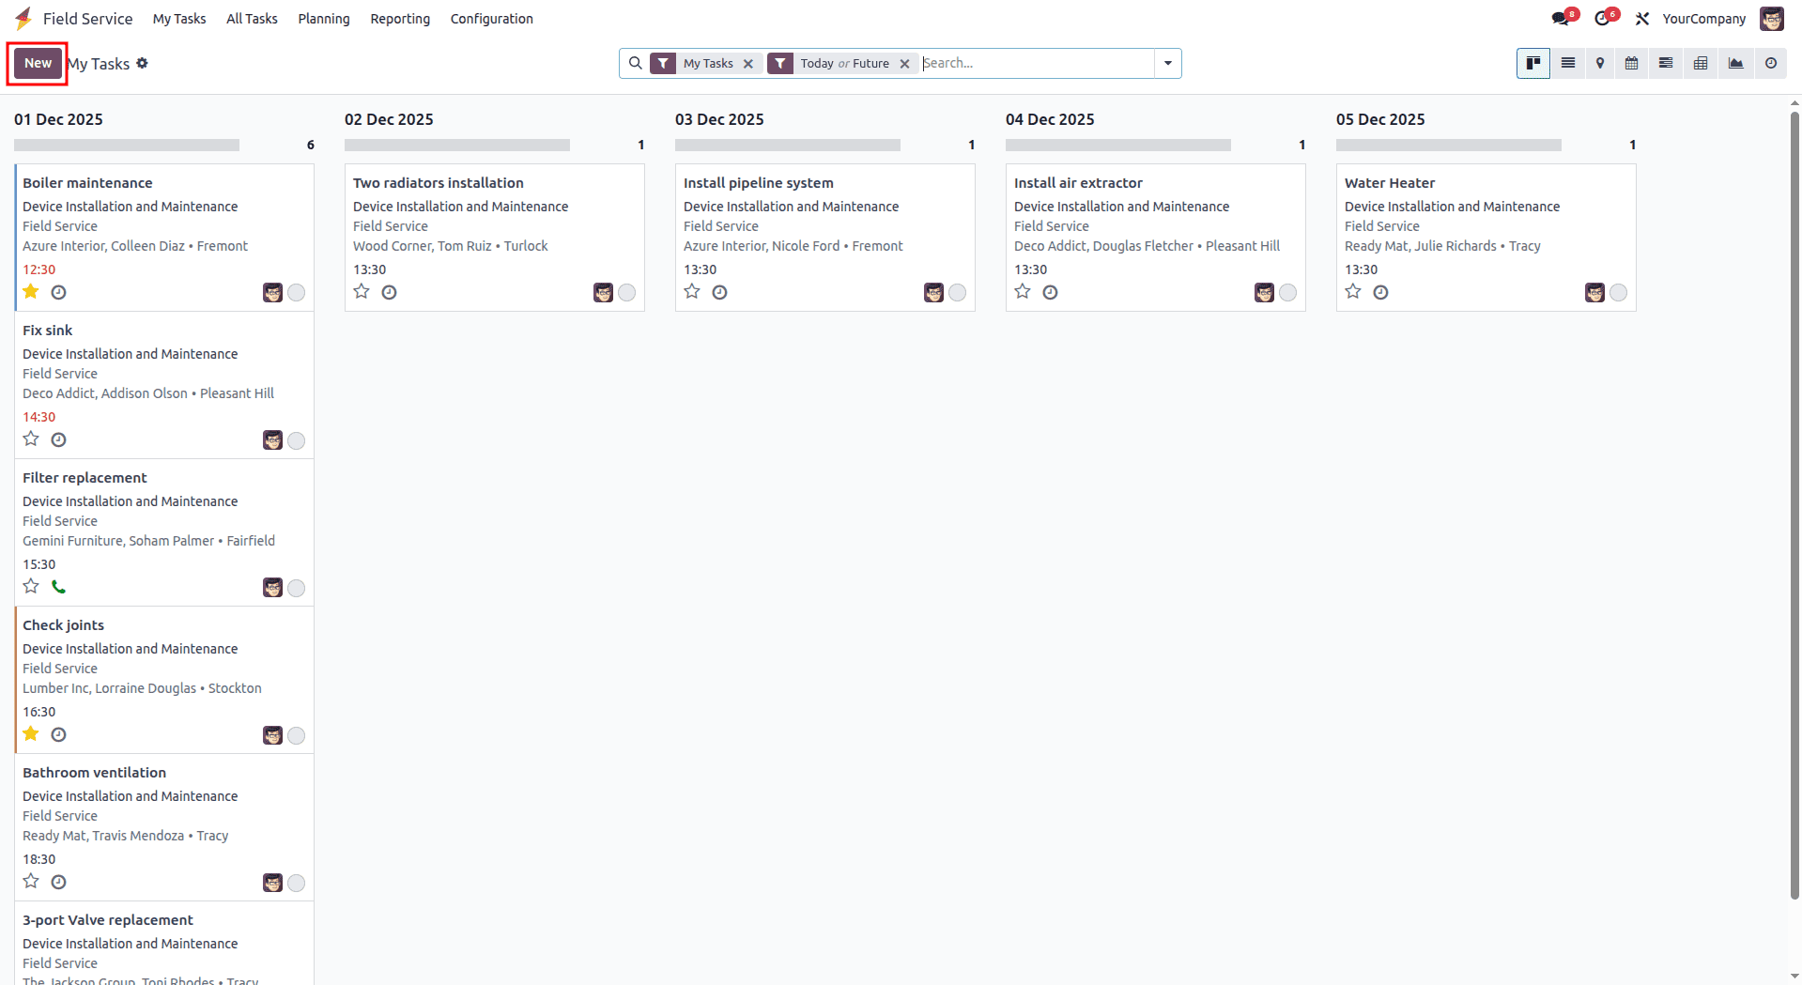Call contact from the Filter replacement card
This screenshot has width=1802, height=985.
click(x=58, y=586)
